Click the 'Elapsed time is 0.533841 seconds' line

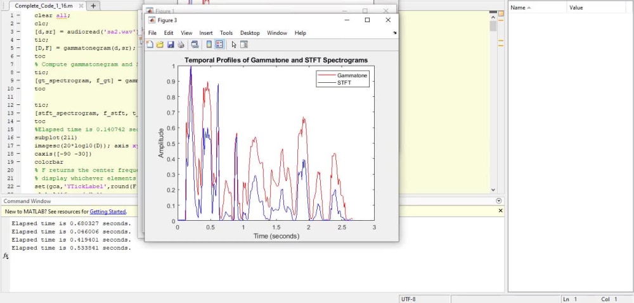(71, 248)
